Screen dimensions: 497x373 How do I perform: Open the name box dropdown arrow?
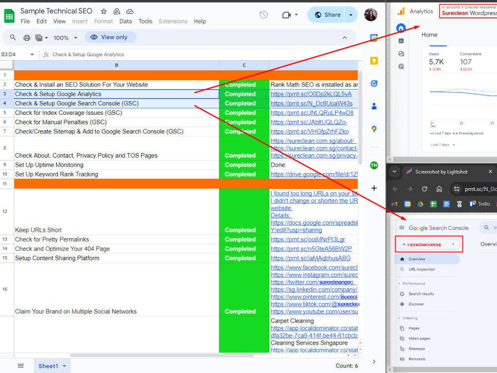click(32, 55)
